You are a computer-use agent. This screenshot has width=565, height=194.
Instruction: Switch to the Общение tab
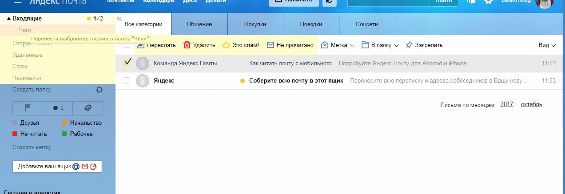pos(199,24)
